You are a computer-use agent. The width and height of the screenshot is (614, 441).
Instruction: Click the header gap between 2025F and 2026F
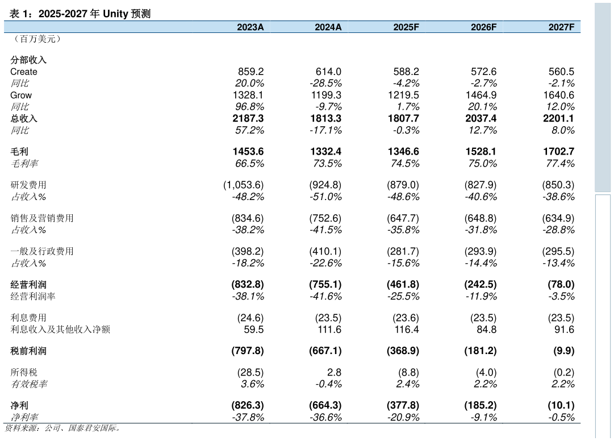click(445, 27)
